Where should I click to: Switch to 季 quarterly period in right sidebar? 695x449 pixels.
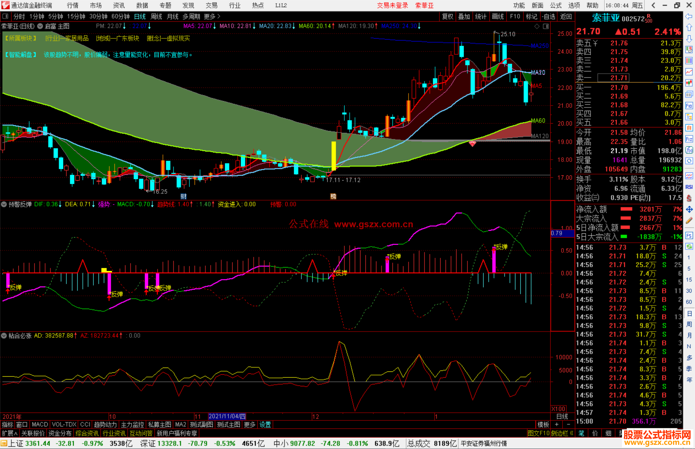point(689,369)
